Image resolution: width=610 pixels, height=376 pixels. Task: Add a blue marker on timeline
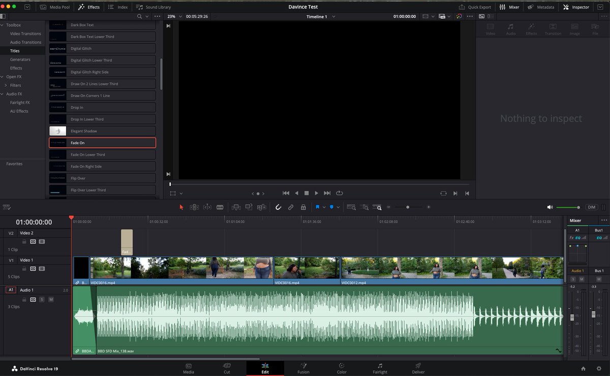331,207
